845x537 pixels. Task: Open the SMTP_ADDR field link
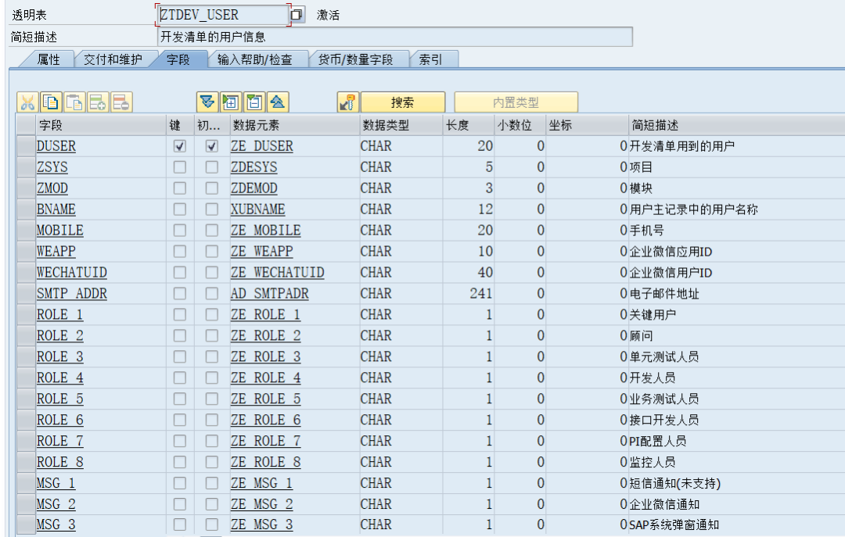(x=72, y=294)
